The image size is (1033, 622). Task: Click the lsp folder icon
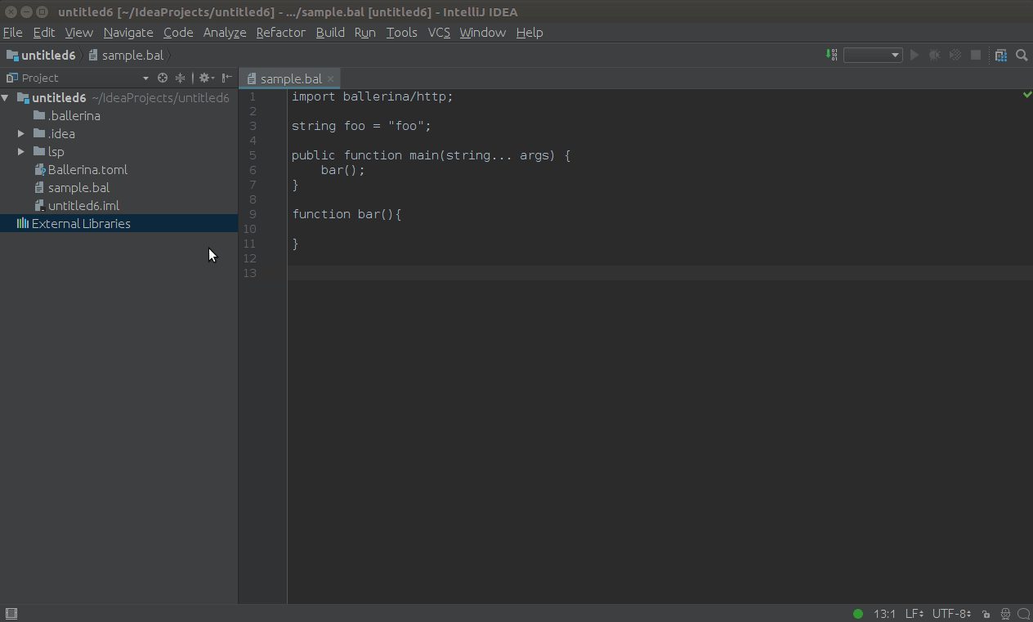[39, 151]
